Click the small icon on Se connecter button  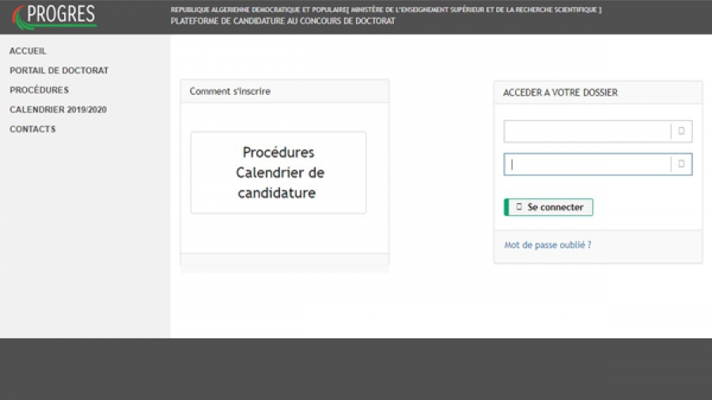point(519,207)
